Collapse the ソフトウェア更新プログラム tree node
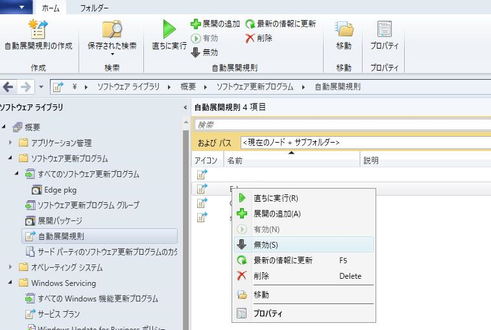The height and width of the screenshot is (330, 491). [x=10, y=158]
